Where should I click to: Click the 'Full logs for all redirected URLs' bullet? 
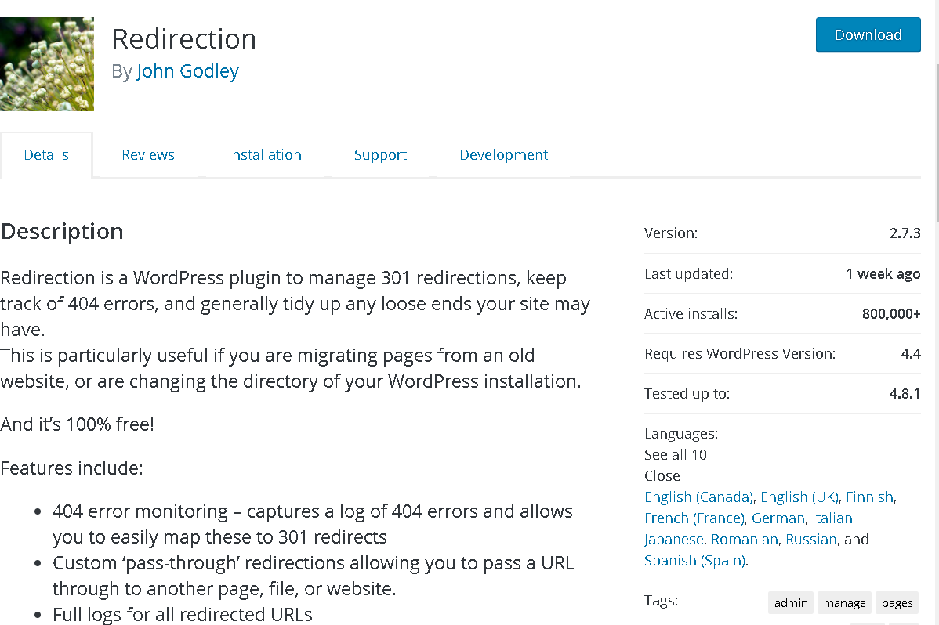183,615
